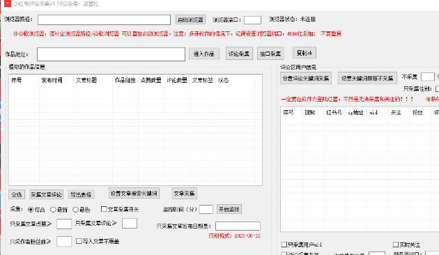Image resolution: width=439 pixels, height=255 pixels.
Task: Click the 采集文章评论 button
Action: tap(46, 194)
